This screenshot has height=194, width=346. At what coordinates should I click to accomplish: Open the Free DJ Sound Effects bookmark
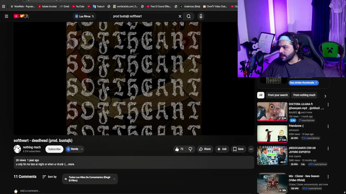[159, 6]
